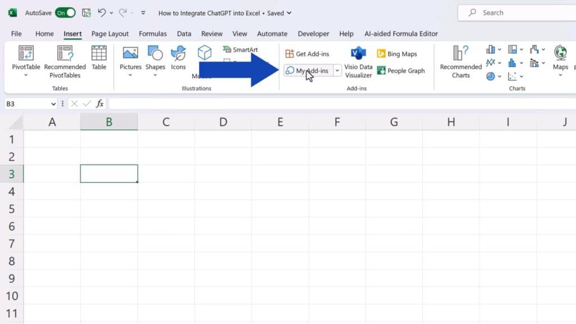Click the People Graph add-in
The image size is (576, 324).
click(x=401, y=70)
